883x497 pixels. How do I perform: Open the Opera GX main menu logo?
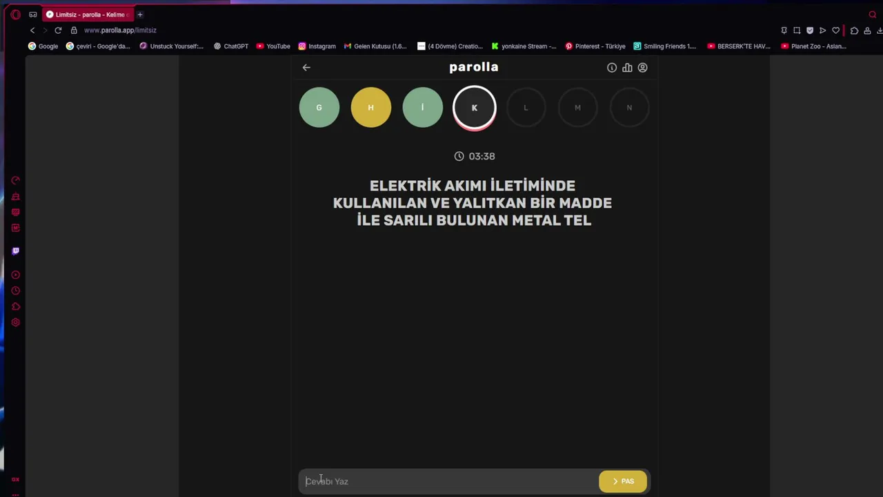tap(15, 14)
